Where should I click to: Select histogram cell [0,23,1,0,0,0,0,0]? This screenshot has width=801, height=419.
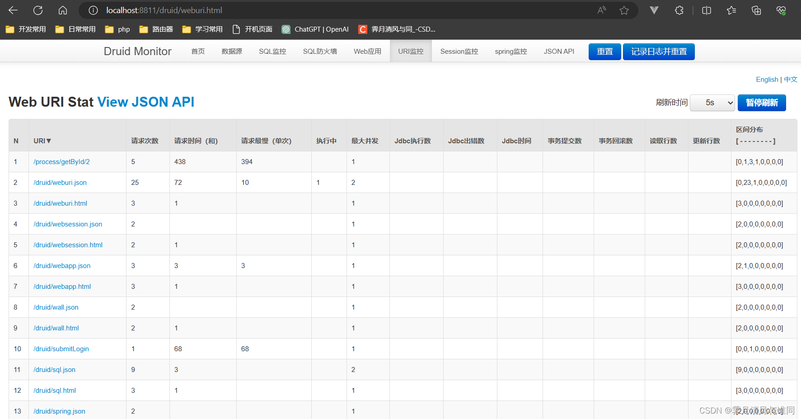(761, 183)
